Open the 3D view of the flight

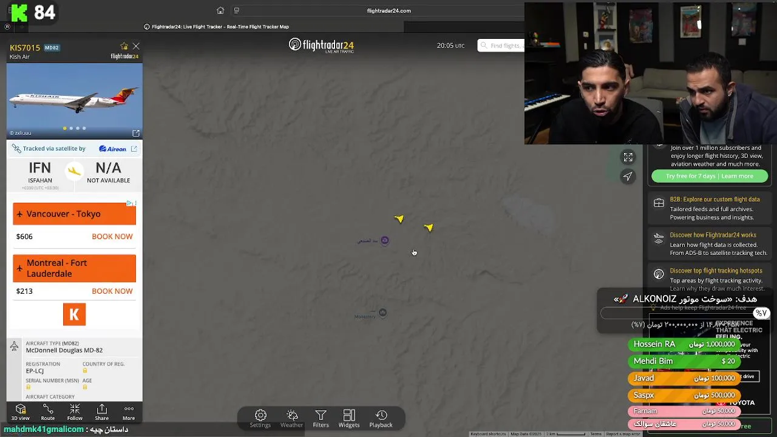click(x=20, y=412)
